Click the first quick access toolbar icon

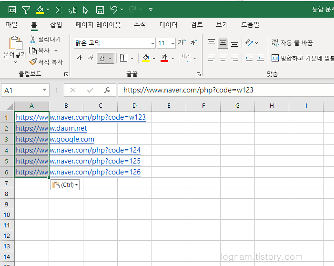(x=12, y=10)
